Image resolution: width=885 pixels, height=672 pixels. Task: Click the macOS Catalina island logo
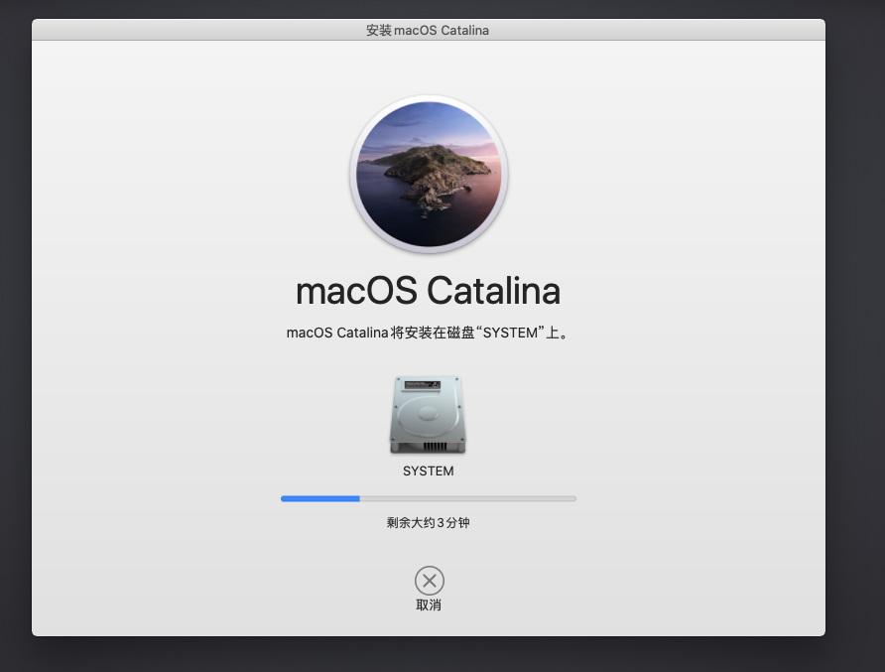coord(429,174)
